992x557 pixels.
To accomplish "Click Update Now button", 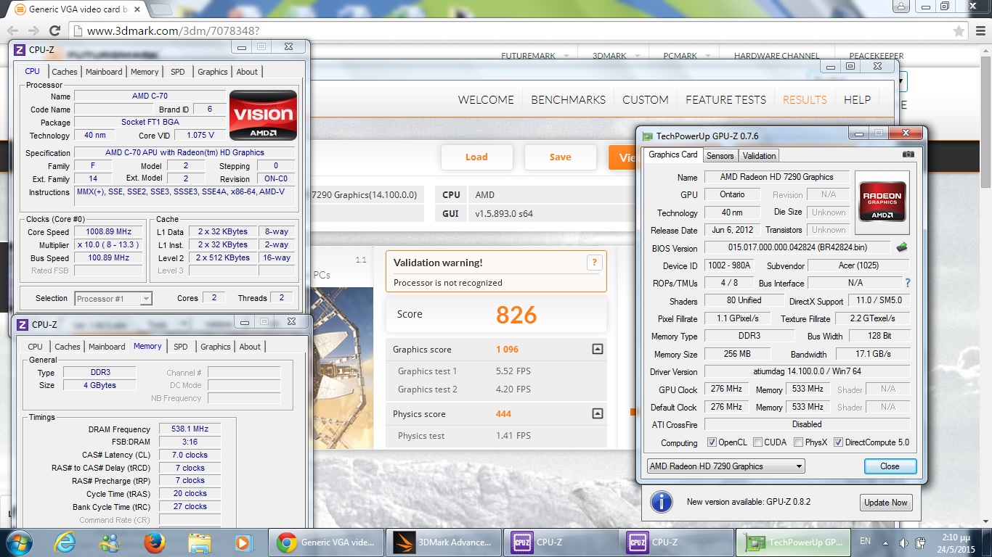I will pyautogui.click(x=885, y=502).
